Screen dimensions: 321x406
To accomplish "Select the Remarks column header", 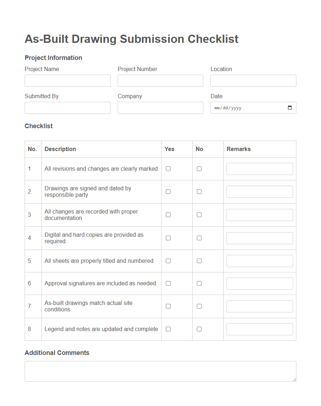I will 239,149.
